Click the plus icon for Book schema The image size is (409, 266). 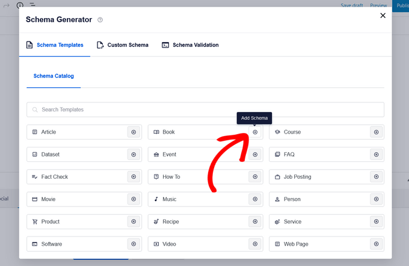coord(255,132)
